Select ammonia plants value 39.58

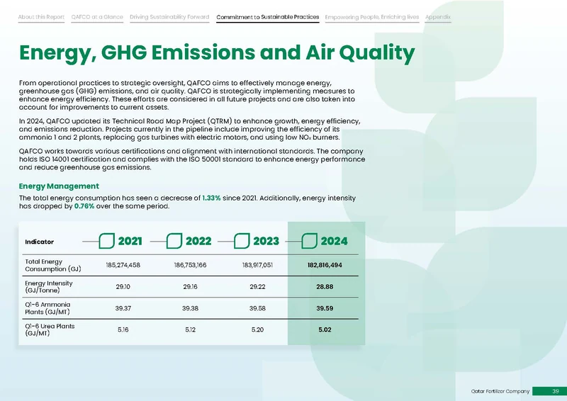pyautogui.click(x=257, y=308)
